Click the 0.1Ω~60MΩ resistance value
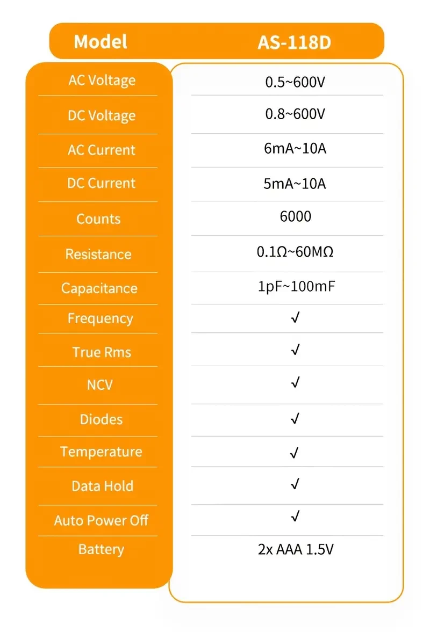Viewport: 430px width, 632px height. click(295, 252)
